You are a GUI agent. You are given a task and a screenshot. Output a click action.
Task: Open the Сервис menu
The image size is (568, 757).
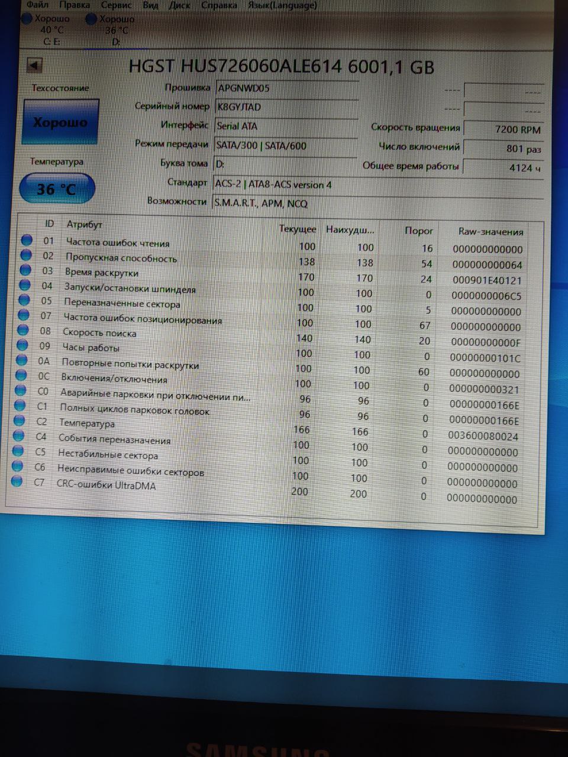117,5
